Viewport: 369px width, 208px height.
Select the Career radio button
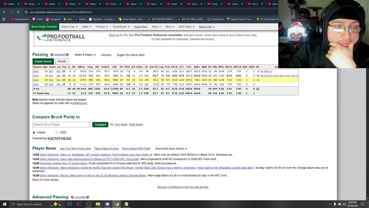tap(34, 133)
